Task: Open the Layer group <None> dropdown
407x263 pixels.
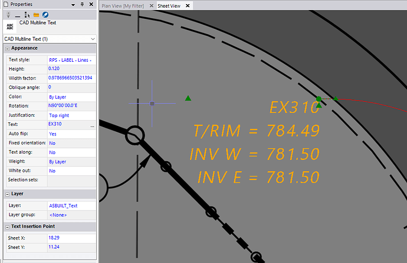Action: [x=71, y=215]
